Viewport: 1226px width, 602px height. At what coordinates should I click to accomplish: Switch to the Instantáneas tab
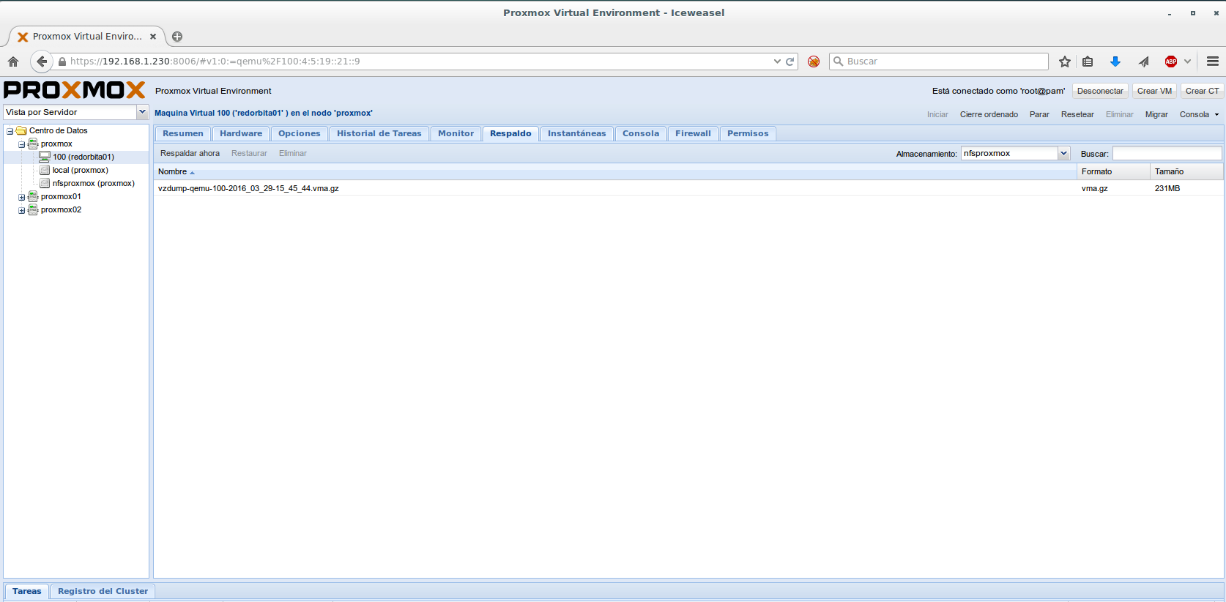click(576, 133)
